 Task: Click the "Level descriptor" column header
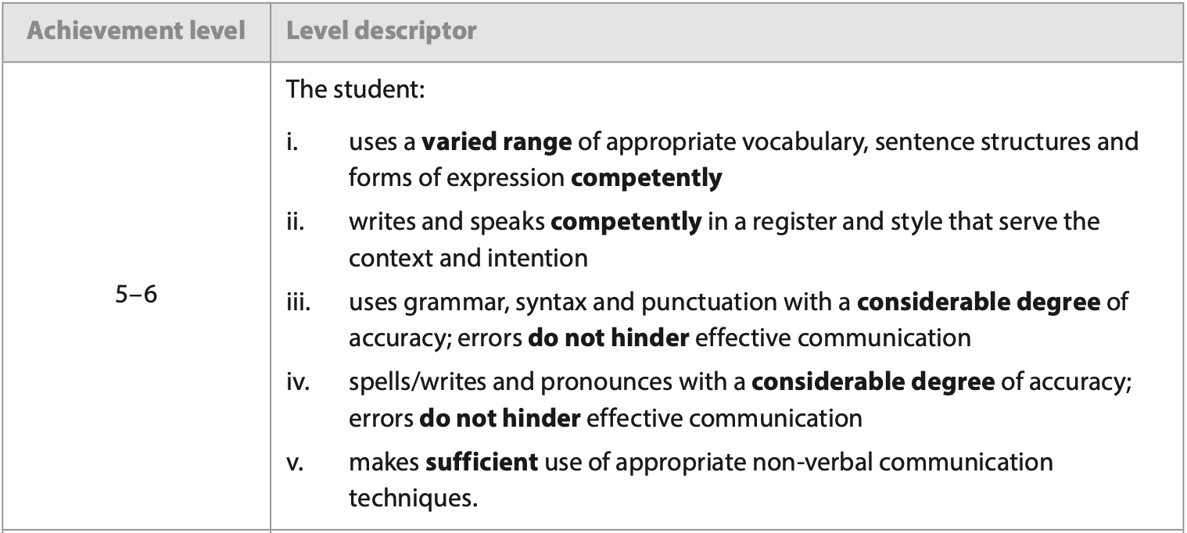[x=381, y=30]
